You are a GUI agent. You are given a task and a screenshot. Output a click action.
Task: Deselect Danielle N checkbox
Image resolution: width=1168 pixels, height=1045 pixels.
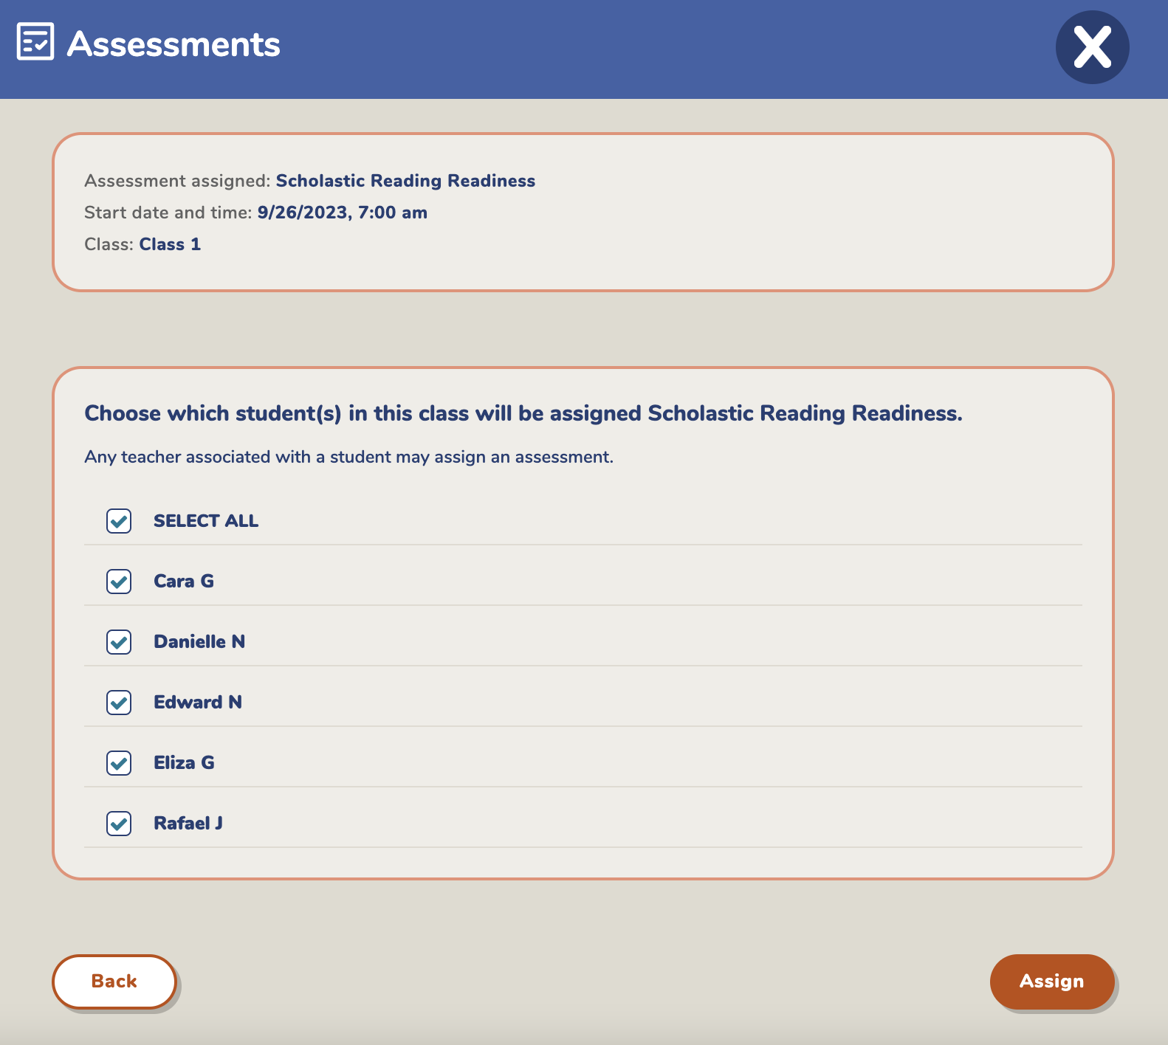tap(119, 642)
